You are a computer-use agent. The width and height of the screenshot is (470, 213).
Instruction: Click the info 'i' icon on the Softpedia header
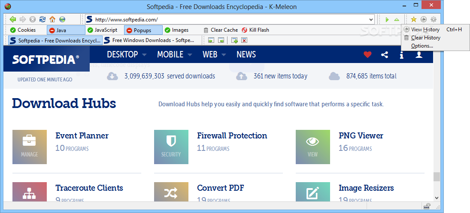(402, 54)
